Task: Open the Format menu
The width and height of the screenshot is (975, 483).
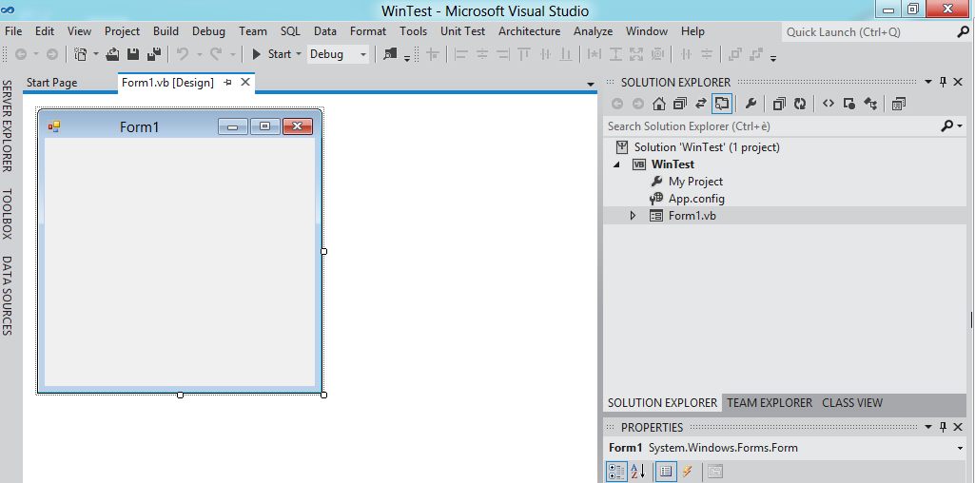Action: tap(368, 31)
